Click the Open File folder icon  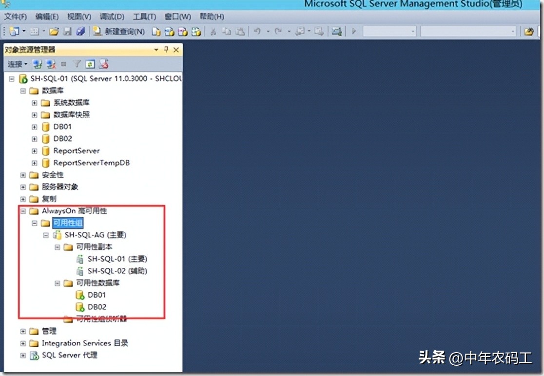point(54,31)
